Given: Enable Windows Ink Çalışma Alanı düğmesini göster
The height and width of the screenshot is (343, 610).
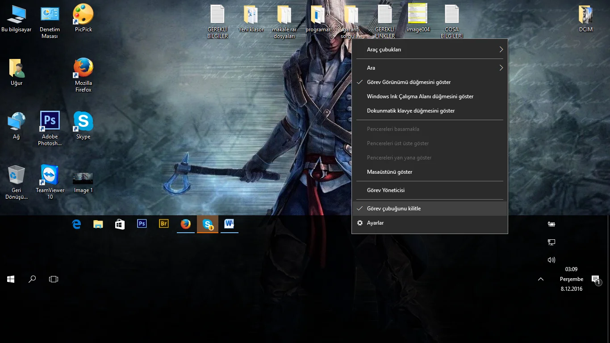Looking at the screenshot, I should [420, 96].
